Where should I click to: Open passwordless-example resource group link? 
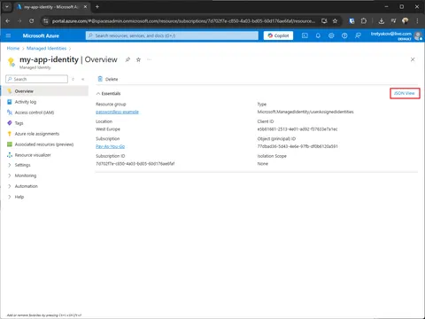[x=117, y=112]
